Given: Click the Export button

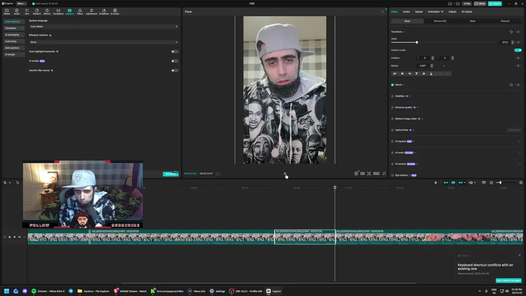Looking at the screenshot, I should coord(495,4).
